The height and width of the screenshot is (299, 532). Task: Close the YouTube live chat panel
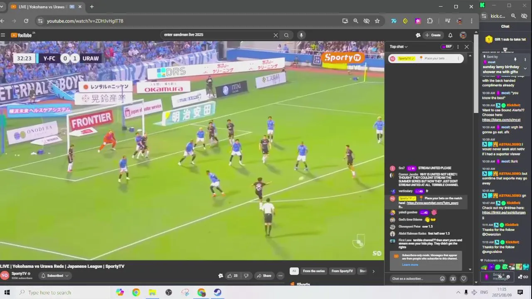(x=466, y=47)
